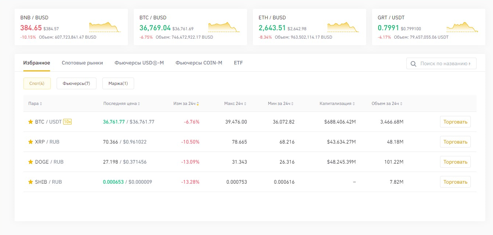Switch to the ETF tab
Screen dimensions: 493x235
pos(238,63)
